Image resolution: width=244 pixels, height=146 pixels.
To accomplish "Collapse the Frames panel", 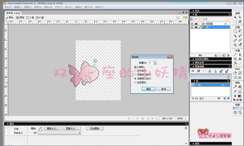I will (x=194, y=81).
